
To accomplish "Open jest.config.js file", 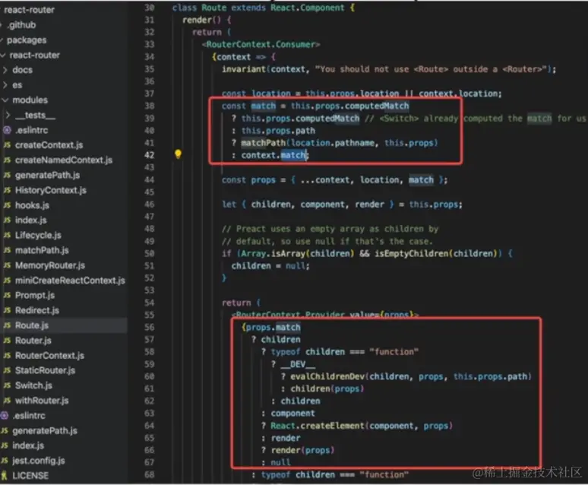I will [x=39, y=460].
